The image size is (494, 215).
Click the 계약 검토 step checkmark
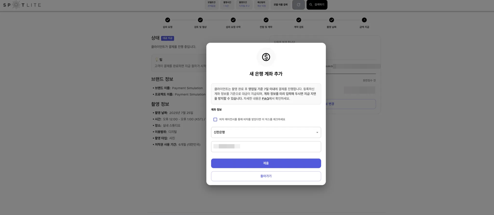(x=299, y=20)
